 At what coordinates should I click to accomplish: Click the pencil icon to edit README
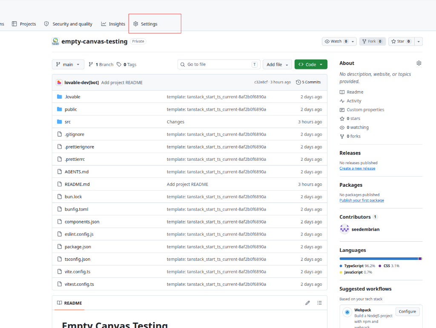(x=307, y=303)
